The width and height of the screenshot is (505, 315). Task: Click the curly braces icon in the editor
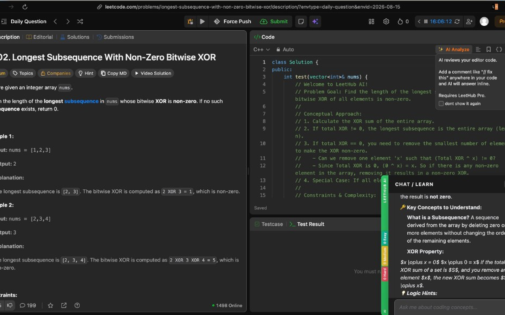pos(499,50)
